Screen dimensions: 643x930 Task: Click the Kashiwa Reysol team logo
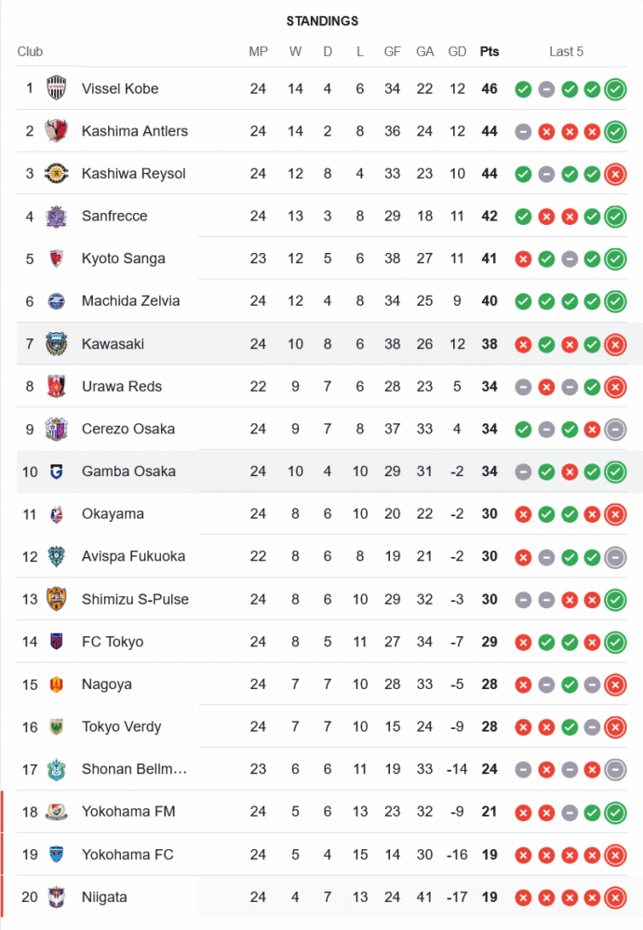pos(57,174)
